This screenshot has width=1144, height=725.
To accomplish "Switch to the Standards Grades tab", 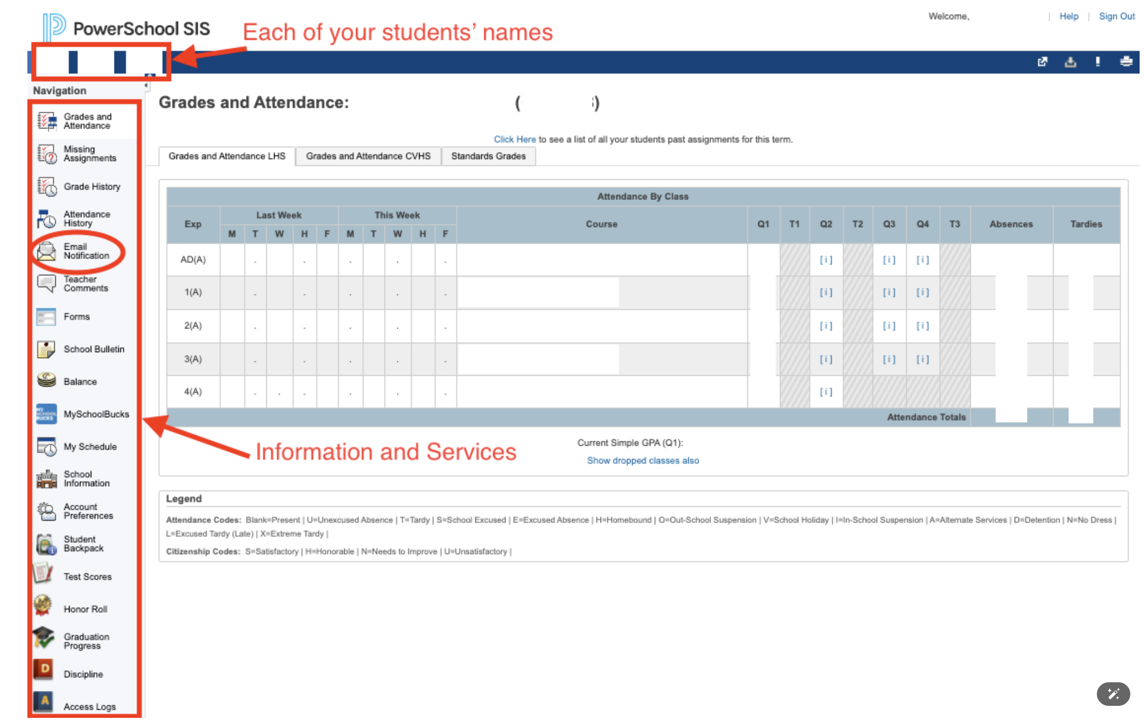I will 488,156.
